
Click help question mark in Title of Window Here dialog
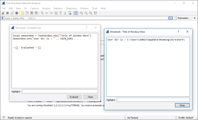tap(178, 32)
